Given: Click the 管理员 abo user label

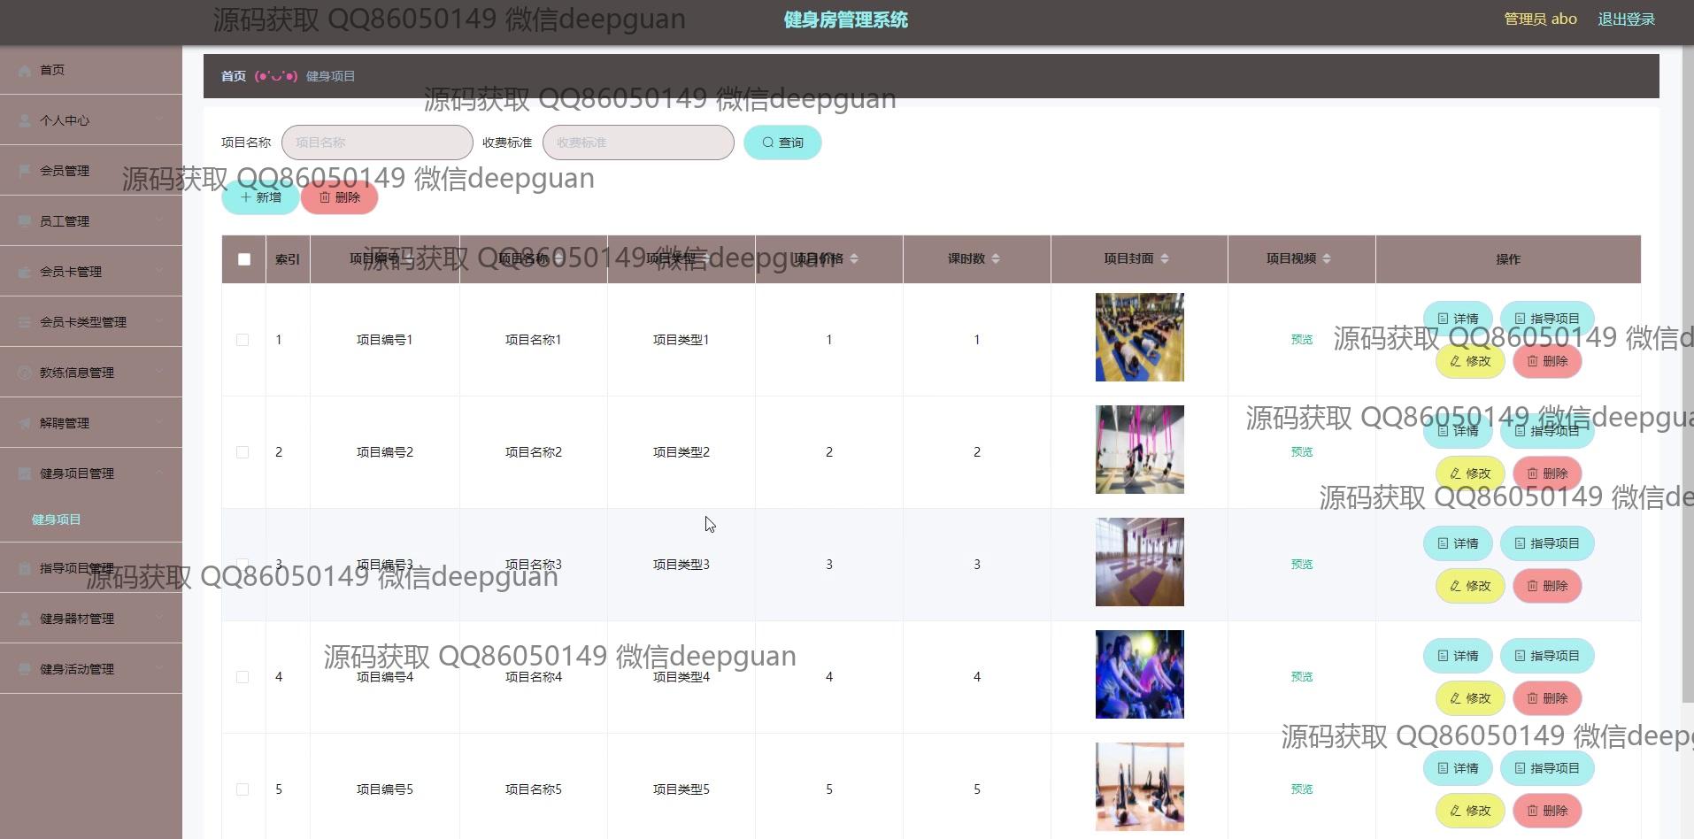Looking at the screenshot, I should [x=1540, y=19].
